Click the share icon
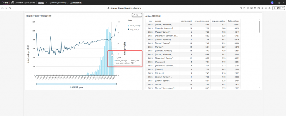Viewport: 286px width, 116px height. (x=262, y=8)
